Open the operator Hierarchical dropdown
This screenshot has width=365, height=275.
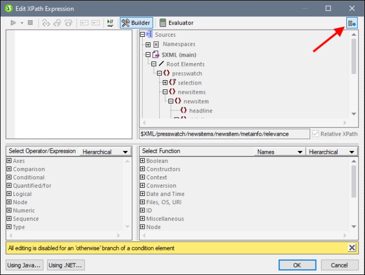[105, 152]
